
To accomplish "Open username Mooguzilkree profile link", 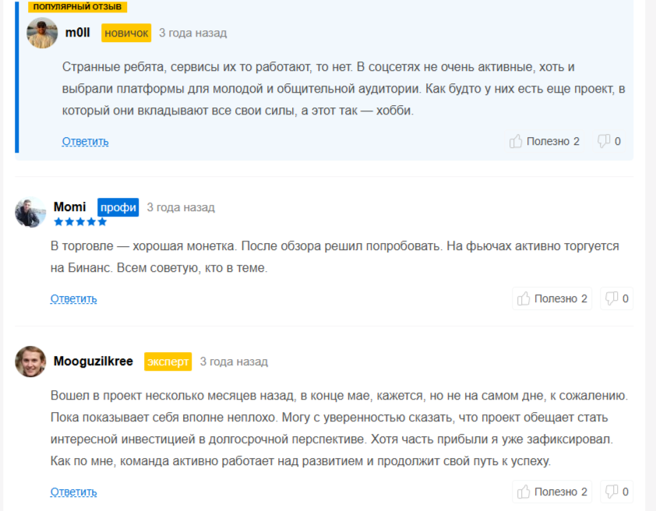I will tap(93, 361).
